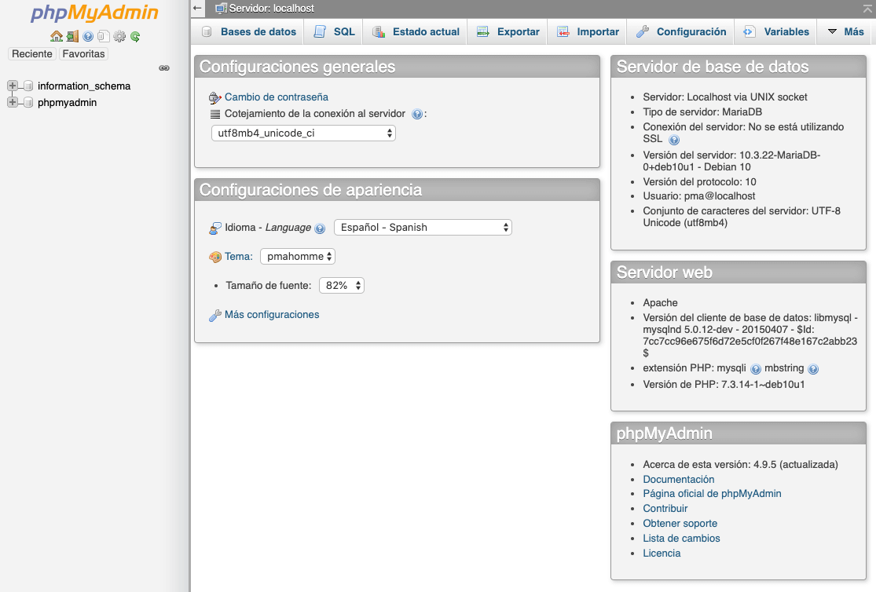This screenshot has width=876, height=592.
Task: Click the SQL query window icon
Action: [x=103, y=37]
